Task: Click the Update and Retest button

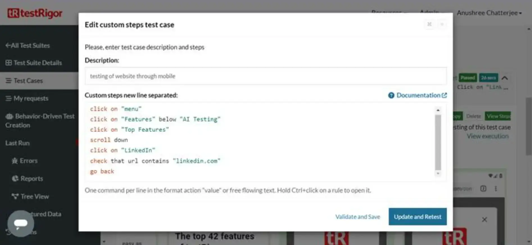Action: 417,217
